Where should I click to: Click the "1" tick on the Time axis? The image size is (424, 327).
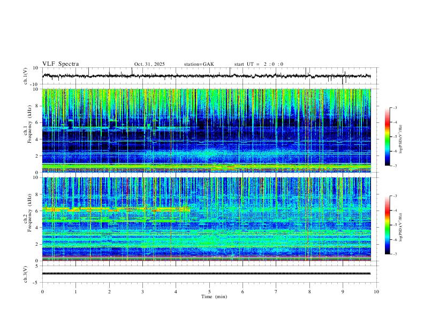[75, 292]
